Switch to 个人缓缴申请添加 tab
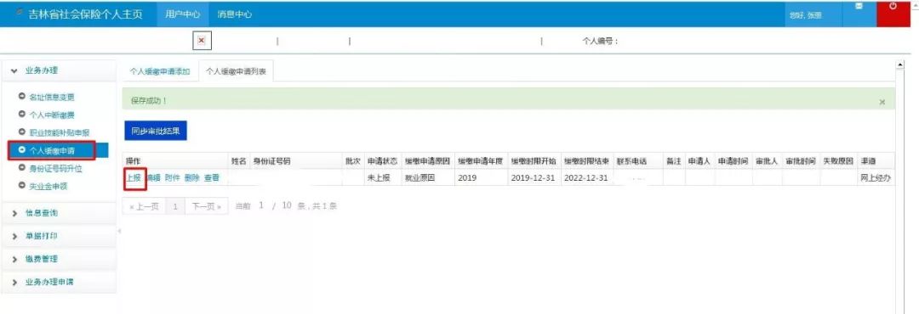This screenshot has height=314, width=919. click(160, 71)
